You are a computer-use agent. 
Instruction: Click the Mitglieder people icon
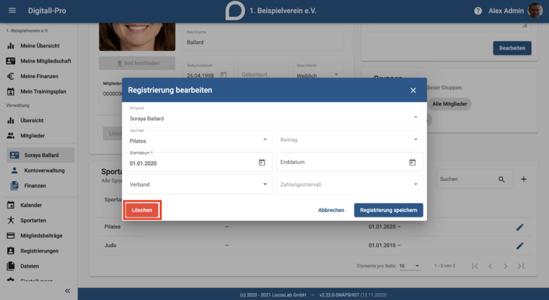click(11, 136)
